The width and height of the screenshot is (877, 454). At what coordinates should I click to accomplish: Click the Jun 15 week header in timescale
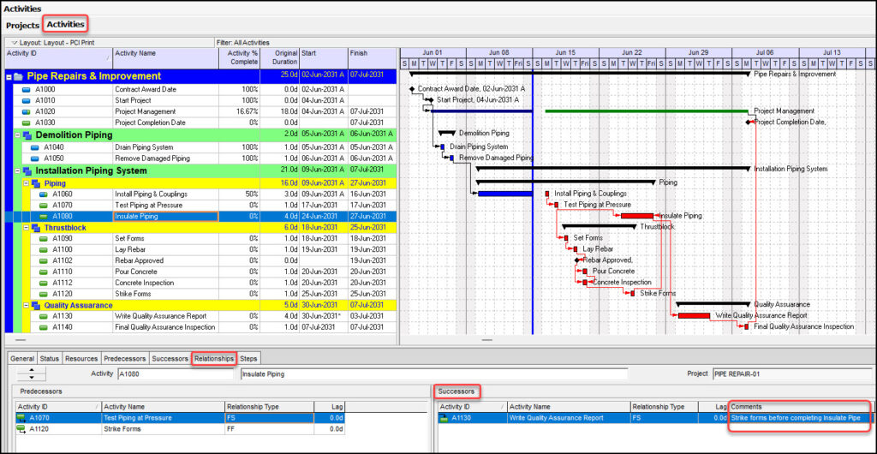click(566, 52)
